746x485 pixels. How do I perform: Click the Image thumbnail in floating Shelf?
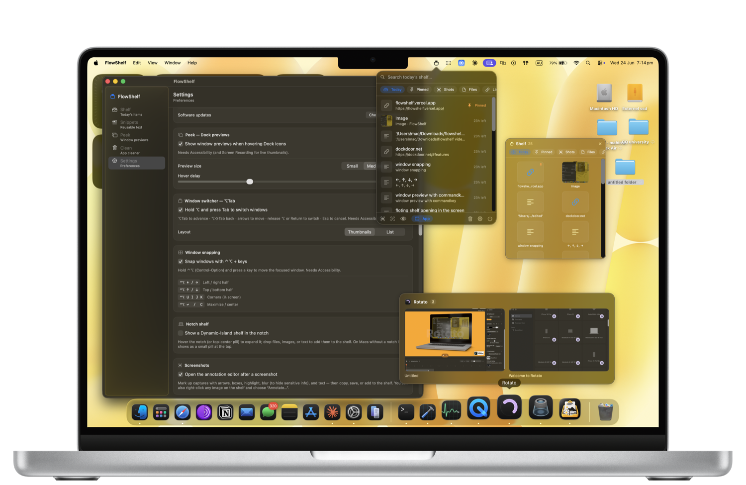coord(575,173)
